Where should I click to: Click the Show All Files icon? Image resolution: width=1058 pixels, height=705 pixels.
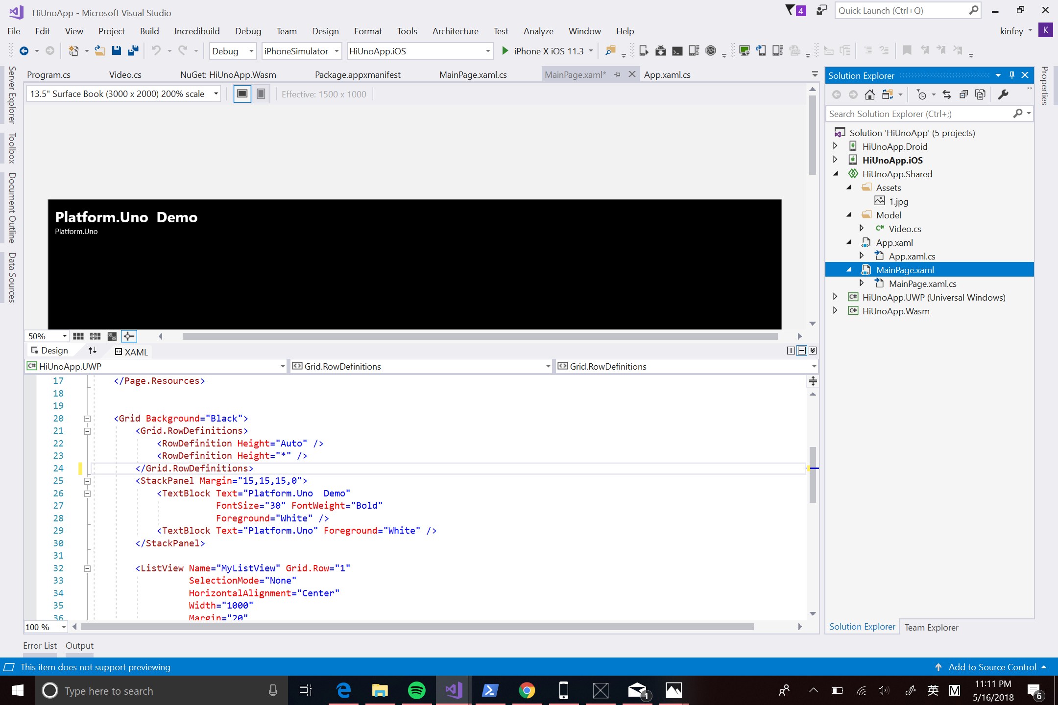[x=980, y=94]
